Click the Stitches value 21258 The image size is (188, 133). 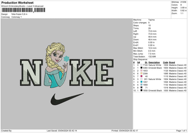183,2
